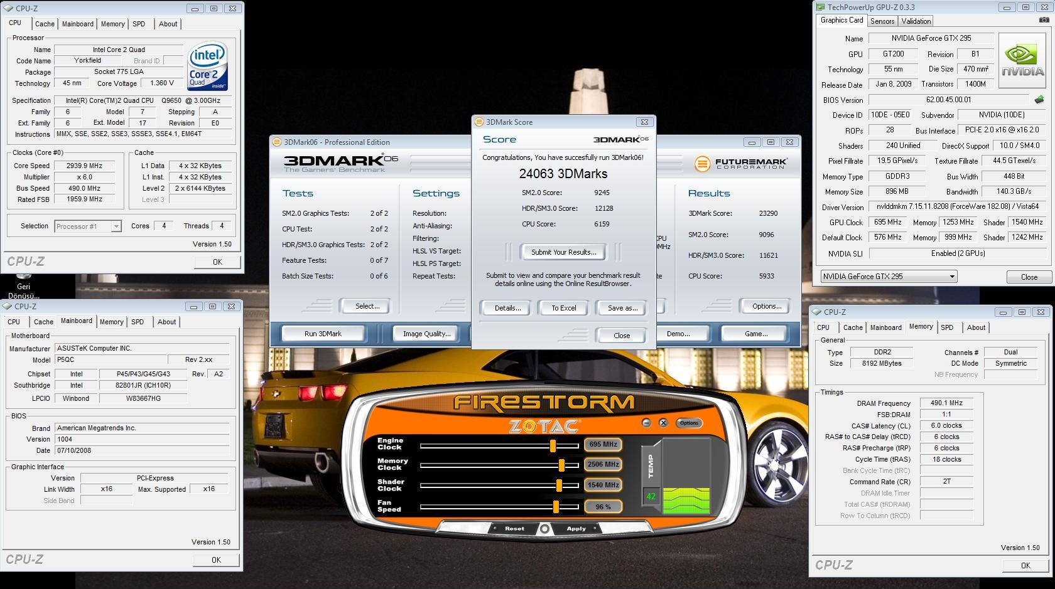Click the Futuremark Corporation logo
1055x589 pixels.
pos(740,164)
